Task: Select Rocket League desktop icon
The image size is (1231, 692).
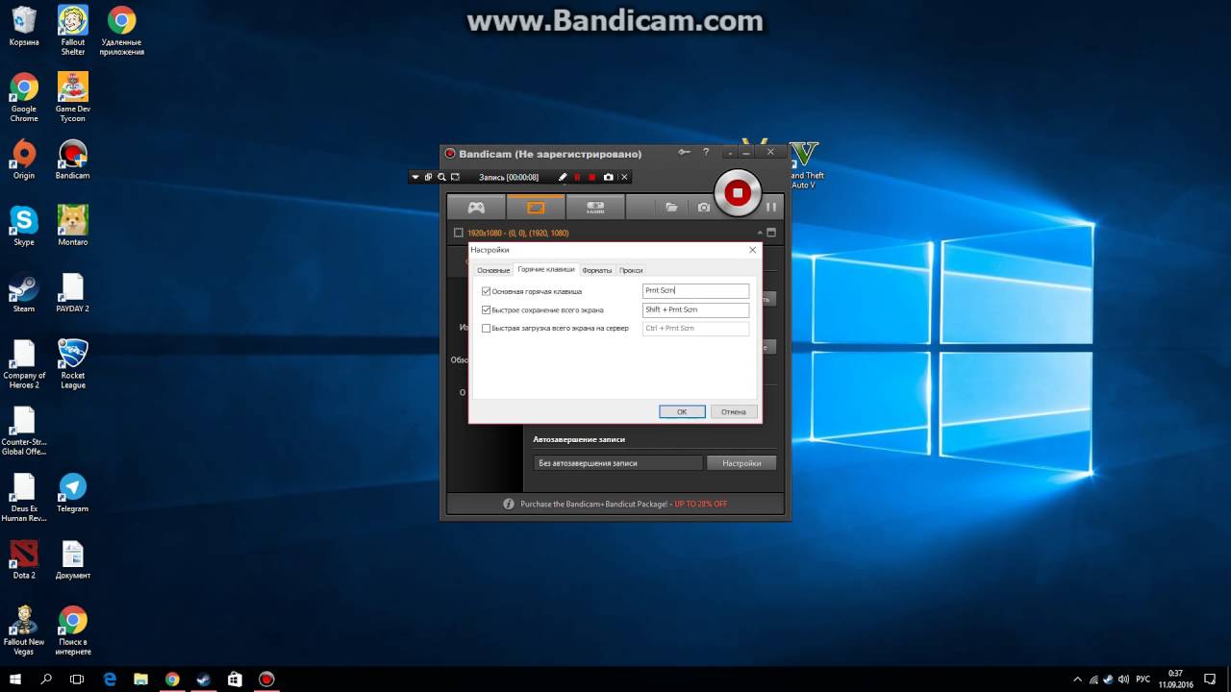Action: tap(73, 363)
